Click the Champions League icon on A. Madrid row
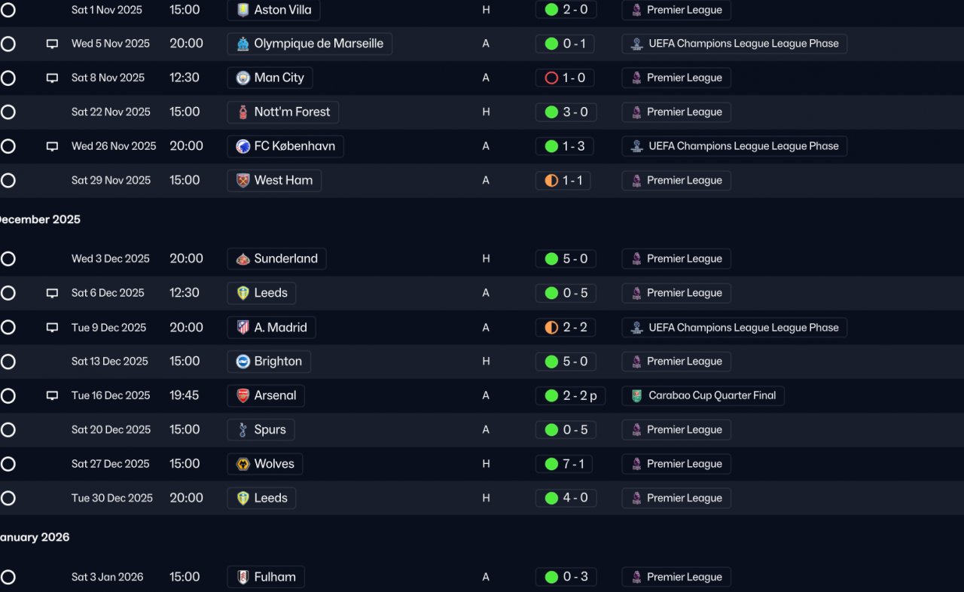Screen dimensions: 964x592 [636, 328]
